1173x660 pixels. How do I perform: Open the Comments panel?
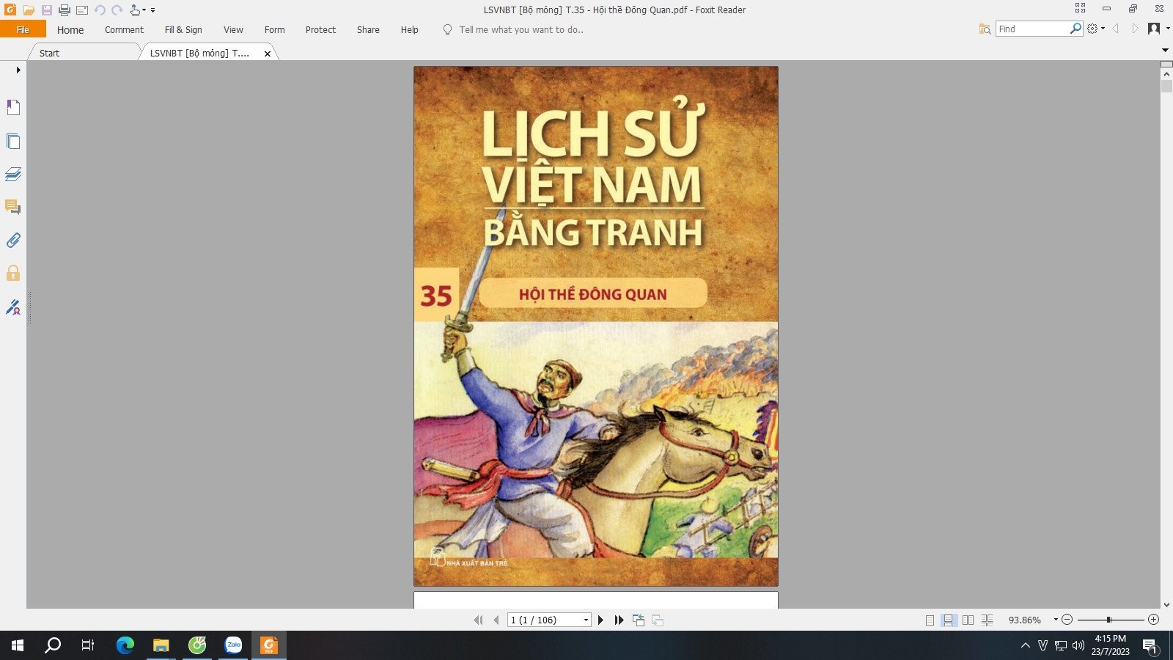pos(13,207)
